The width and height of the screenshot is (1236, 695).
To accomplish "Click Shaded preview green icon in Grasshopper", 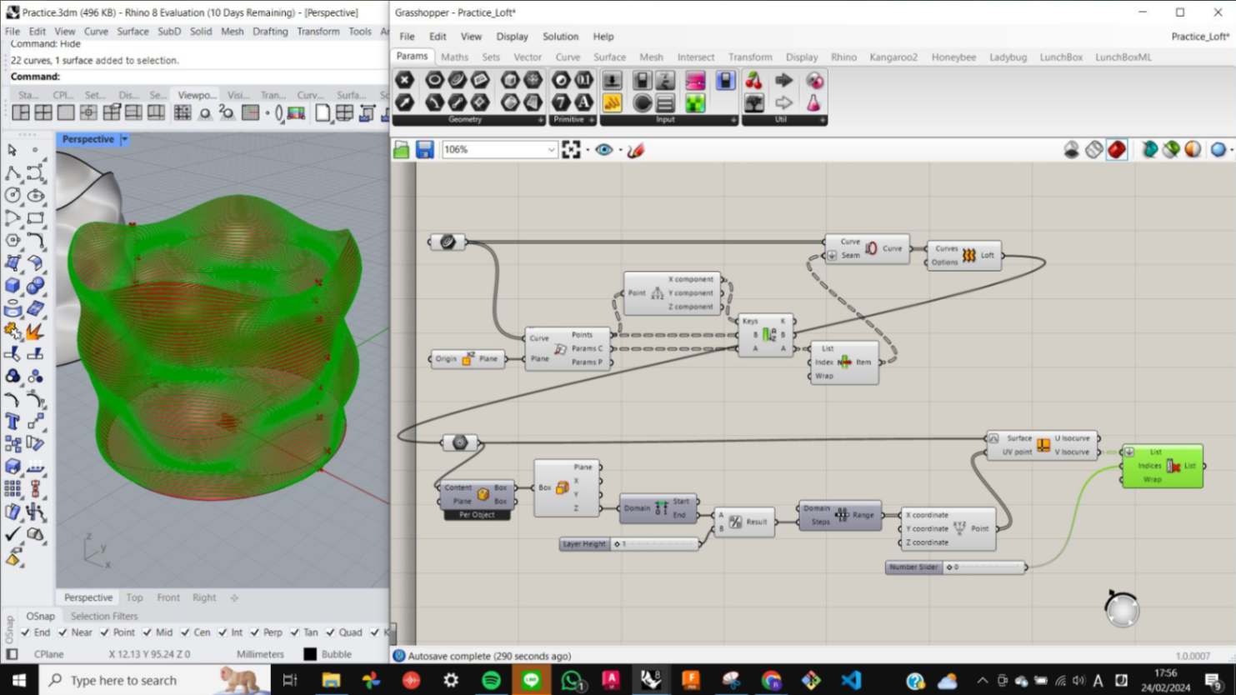I will click(x=1172, y=150).
